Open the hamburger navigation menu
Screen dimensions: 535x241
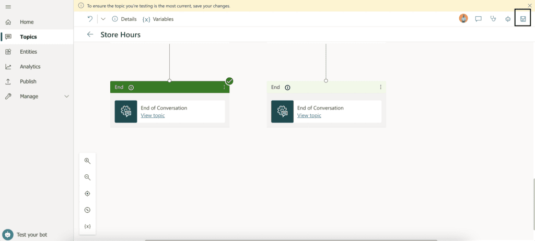[8, 7]
